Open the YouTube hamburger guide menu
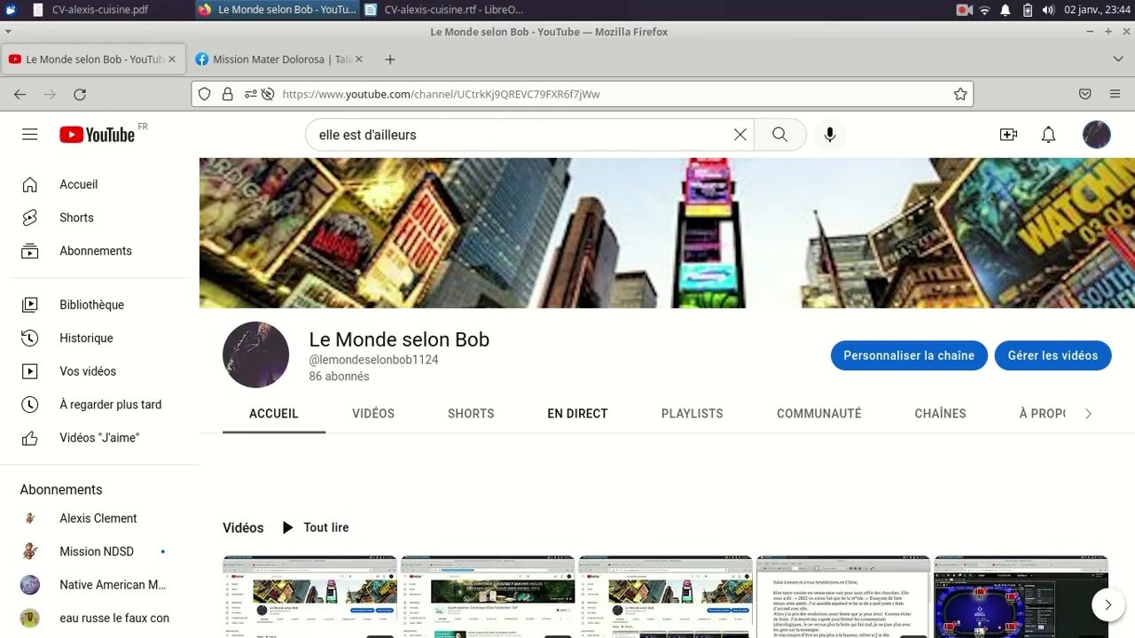The image size is (1135, 638). click(30, 135)
